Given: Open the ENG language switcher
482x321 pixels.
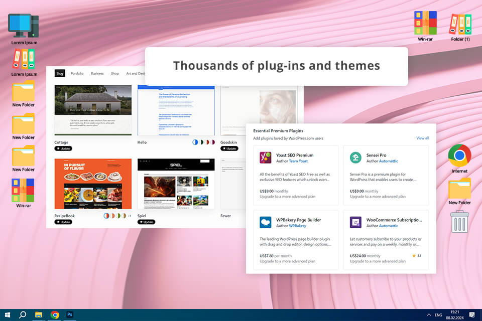Looking at the screenshot, I should [x=438, y=315].
